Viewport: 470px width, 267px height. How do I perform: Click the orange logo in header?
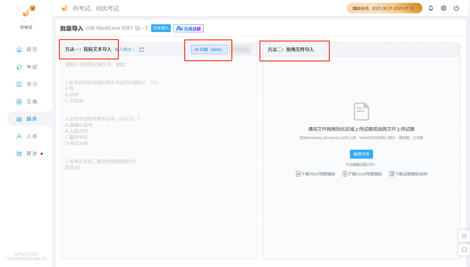coord(65,8)
